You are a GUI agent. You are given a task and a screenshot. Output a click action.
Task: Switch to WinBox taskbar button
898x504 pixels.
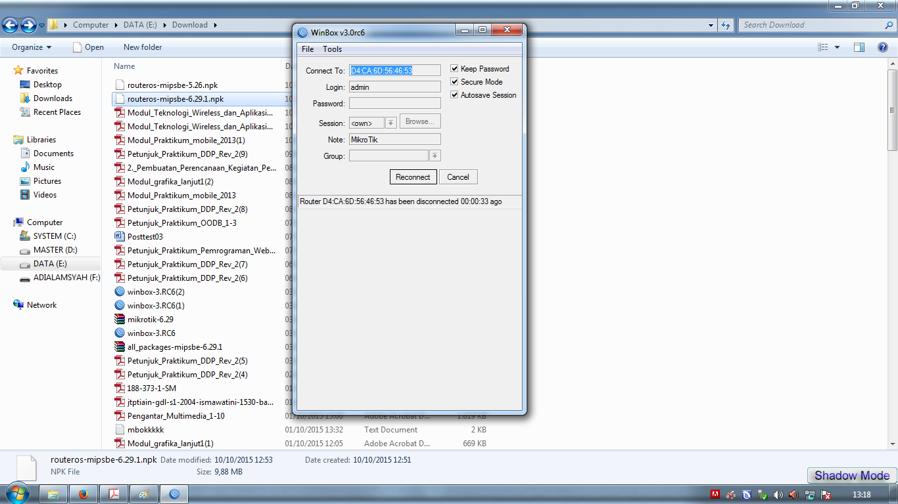(174, 494)
